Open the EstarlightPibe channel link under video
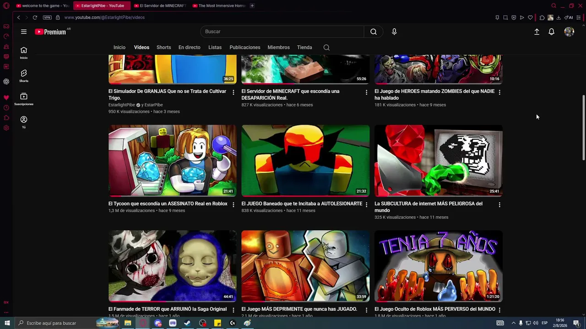The image size is (586, 329). click(x=122, y=105)
